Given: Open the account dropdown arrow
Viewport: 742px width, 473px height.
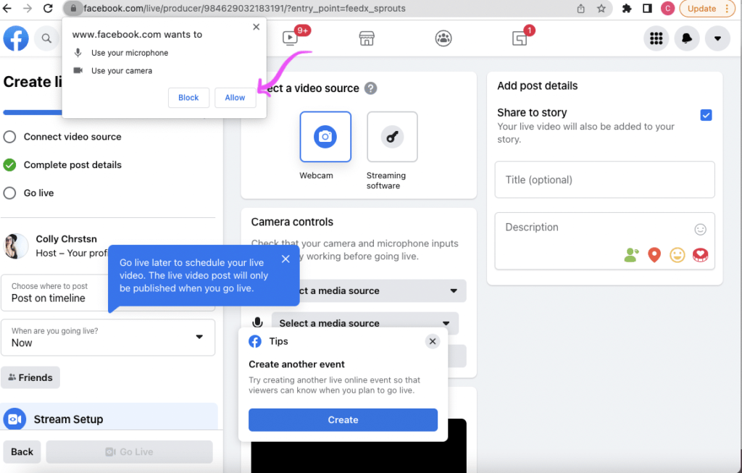Looking at the screenshot, I should [x=717, y=38].
